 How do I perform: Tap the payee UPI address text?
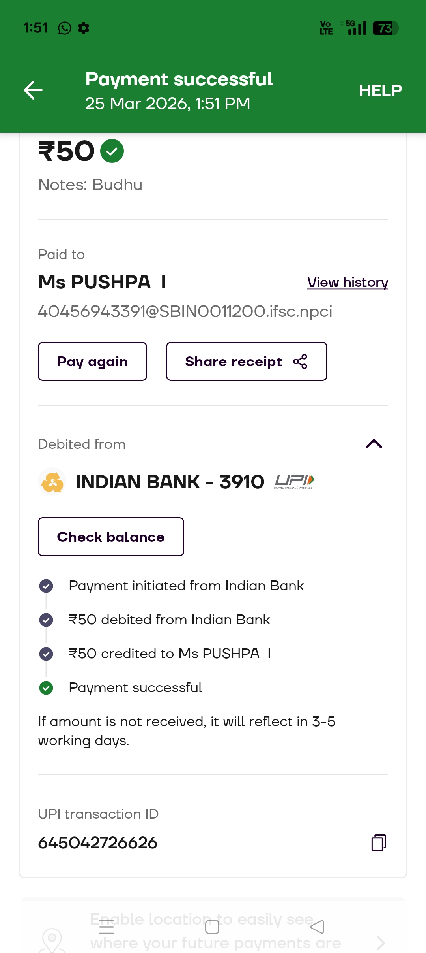(185, 311)
